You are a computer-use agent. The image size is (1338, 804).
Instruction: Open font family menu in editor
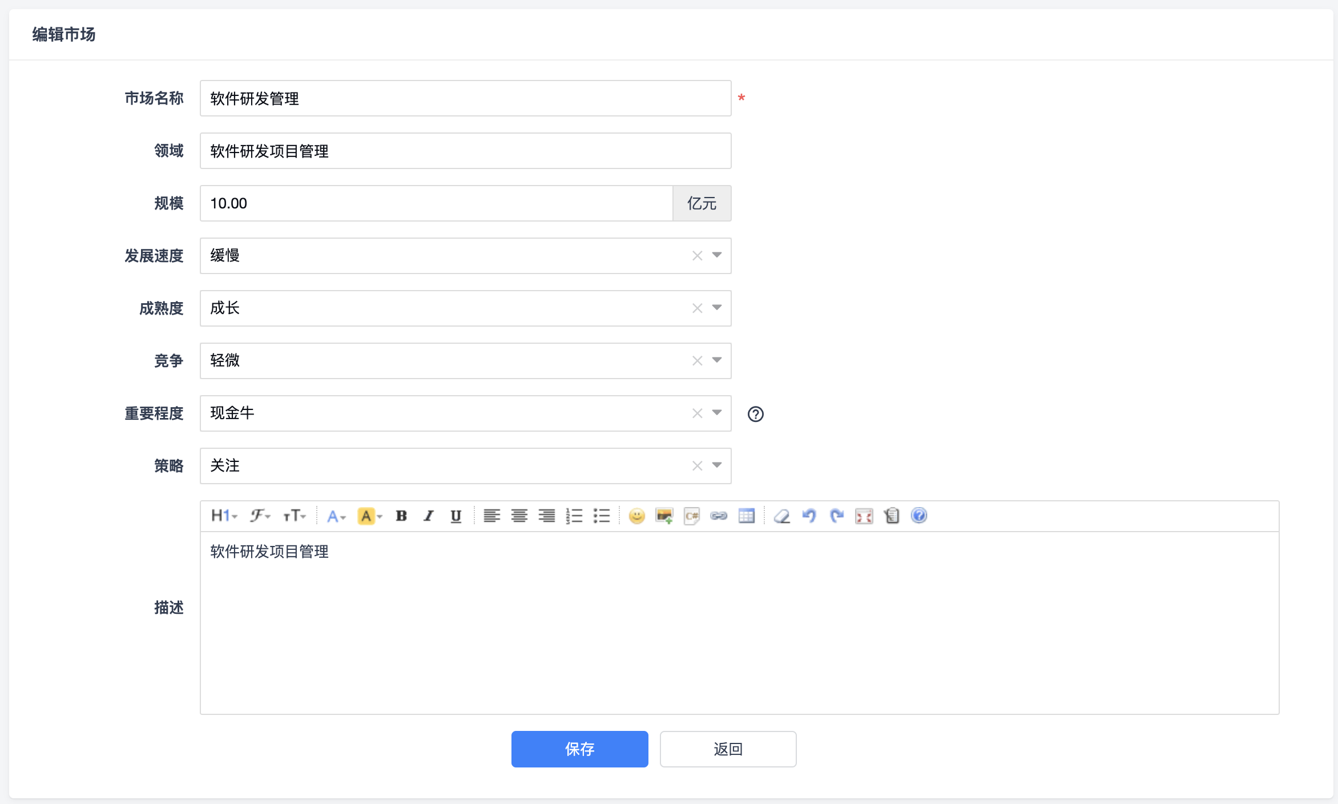point(260,516)
